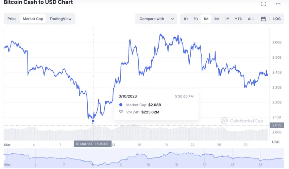Open the calendar date range picker
Viewport: 289px width, 169px height.
tap(263, 19)
